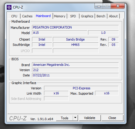This screenshot has width=135, height=129.
Task: Click the PCI-Express version field
Action: coord(81,88)
